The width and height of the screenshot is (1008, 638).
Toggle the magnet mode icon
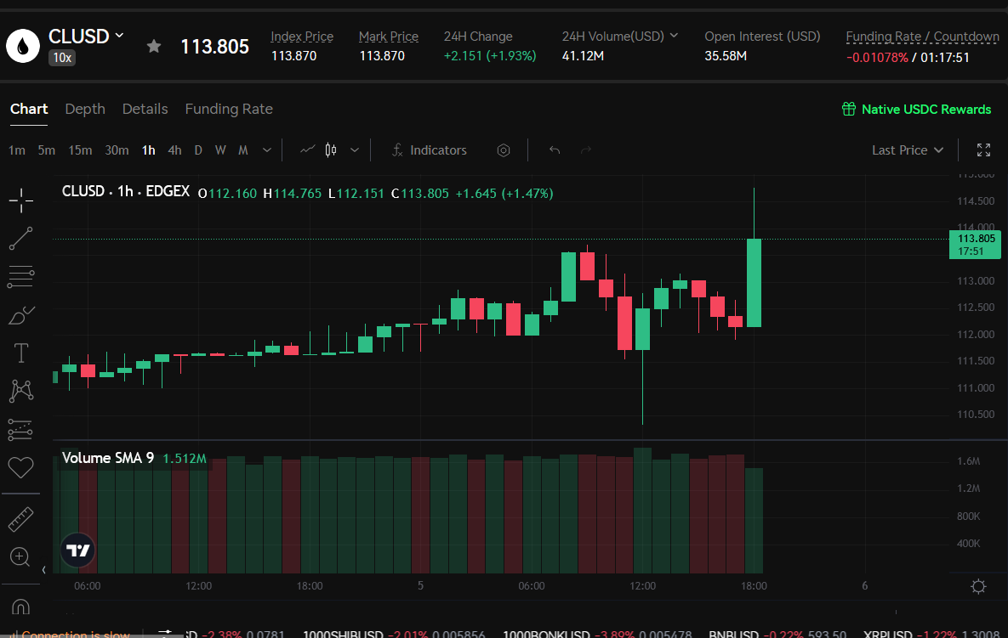tap(20, 607)
